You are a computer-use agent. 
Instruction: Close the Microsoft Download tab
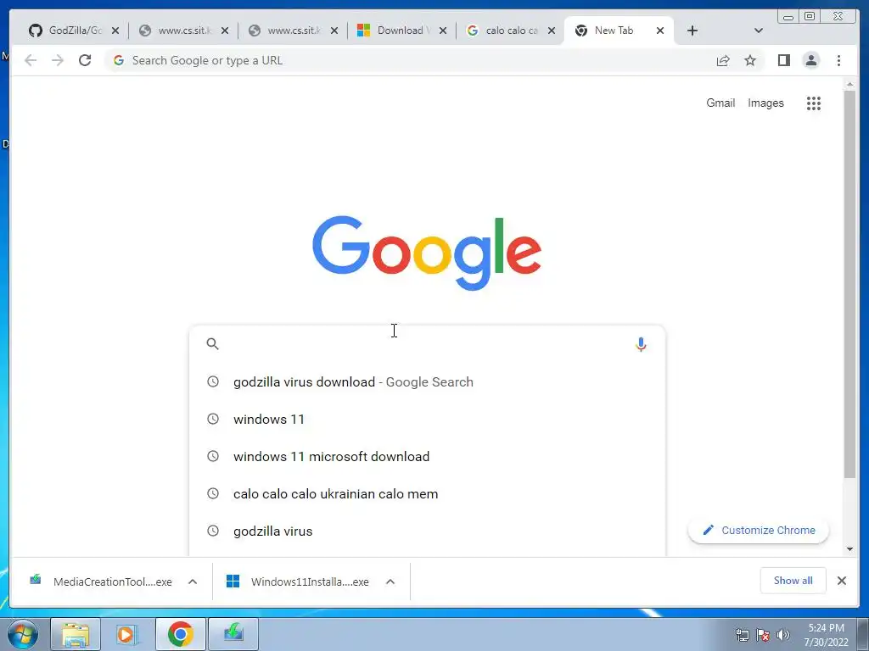(443, 31)
